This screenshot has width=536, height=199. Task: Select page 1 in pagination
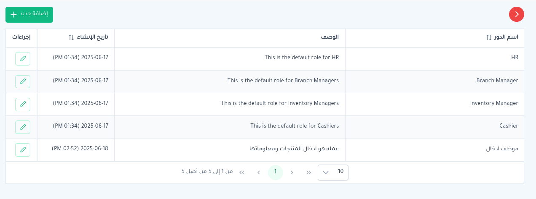pos(275,172)
